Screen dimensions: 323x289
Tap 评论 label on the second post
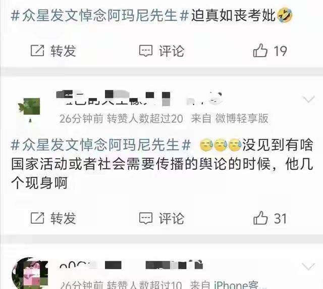pyautogui.click(x=172, y=218)
